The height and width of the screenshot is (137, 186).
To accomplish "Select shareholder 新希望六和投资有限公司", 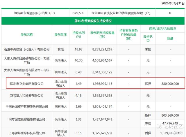I will click(x=27, y=96).
